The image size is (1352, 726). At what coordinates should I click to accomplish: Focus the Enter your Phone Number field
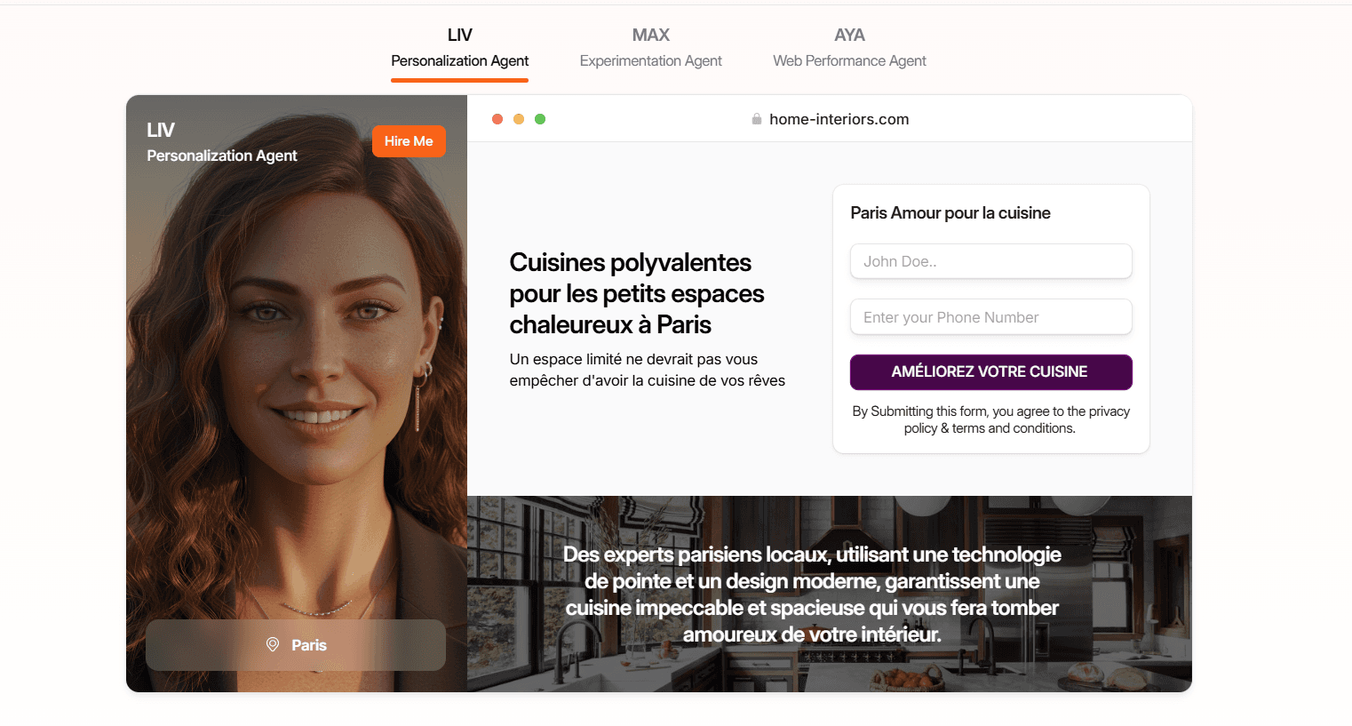click(x=990, y=317)
